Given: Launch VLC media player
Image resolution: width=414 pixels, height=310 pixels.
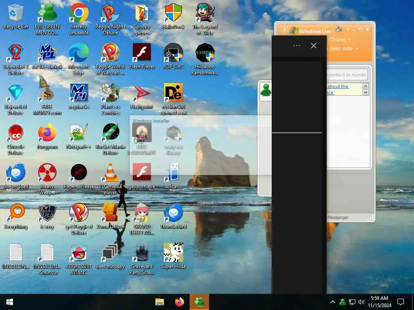Looking at the screenshot, I should click(x=110, y=179).
